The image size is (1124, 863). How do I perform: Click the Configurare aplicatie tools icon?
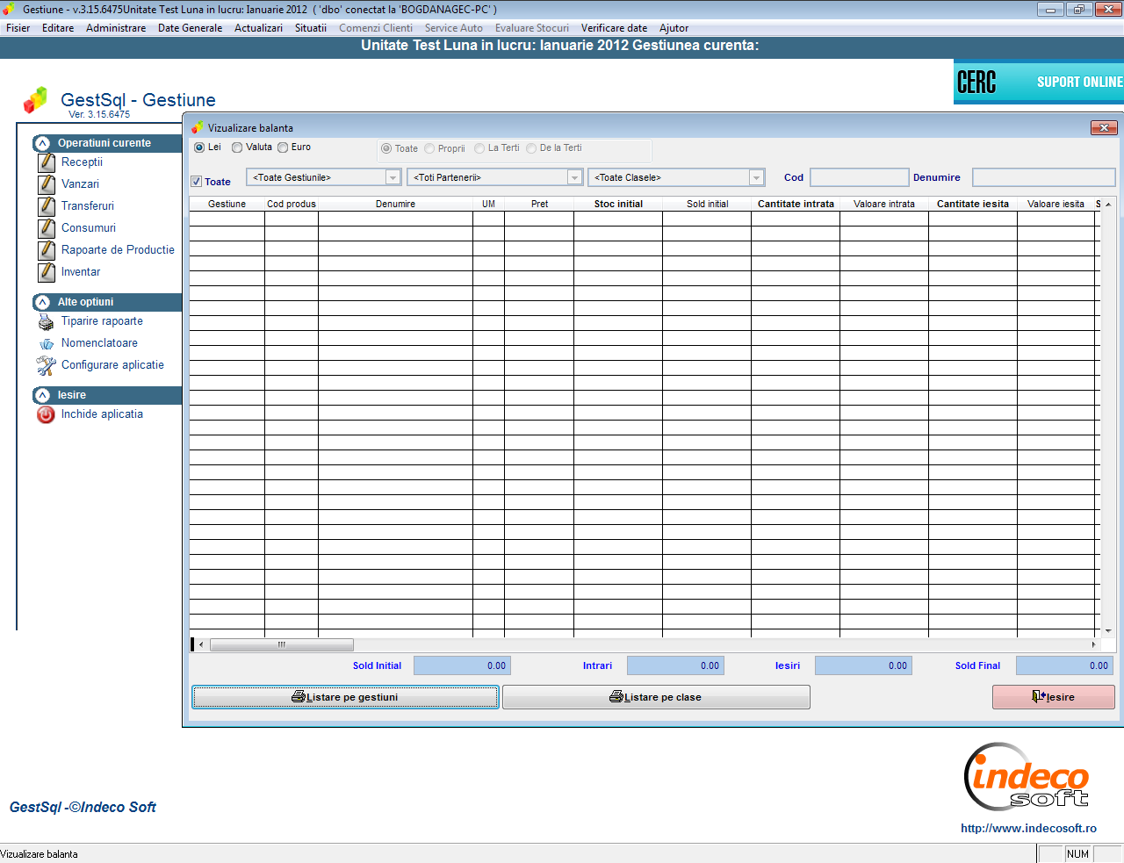46,365
